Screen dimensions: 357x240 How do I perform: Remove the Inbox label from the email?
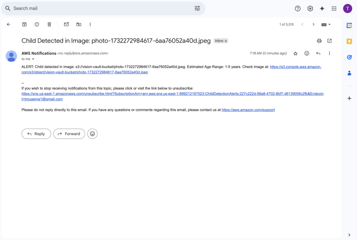pyautogui.click(x=226, y=41)
